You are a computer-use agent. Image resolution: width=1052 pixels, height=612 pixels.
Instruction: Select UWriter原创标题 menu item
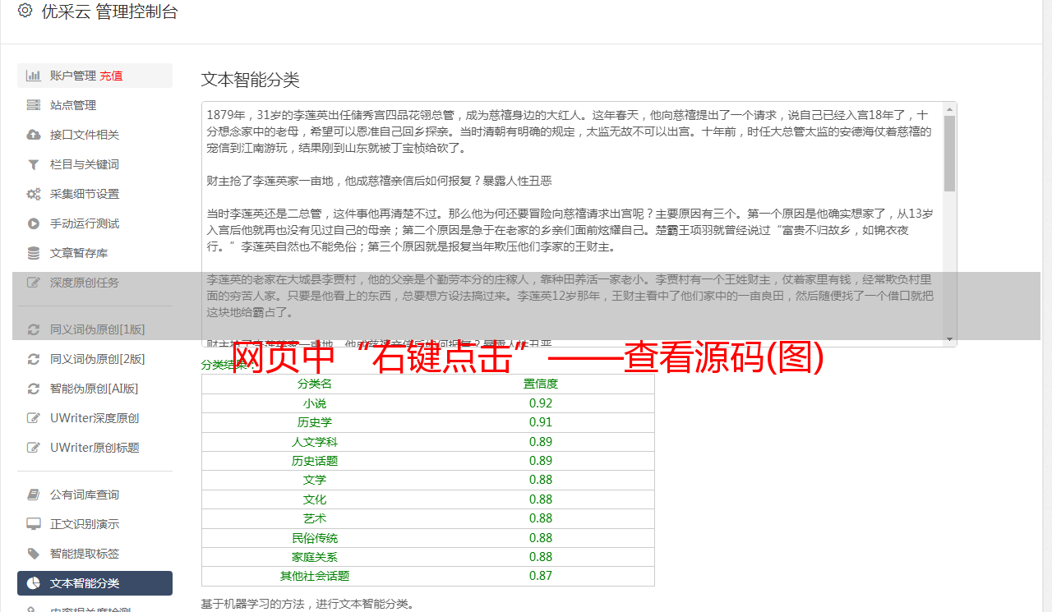[95, 448]
